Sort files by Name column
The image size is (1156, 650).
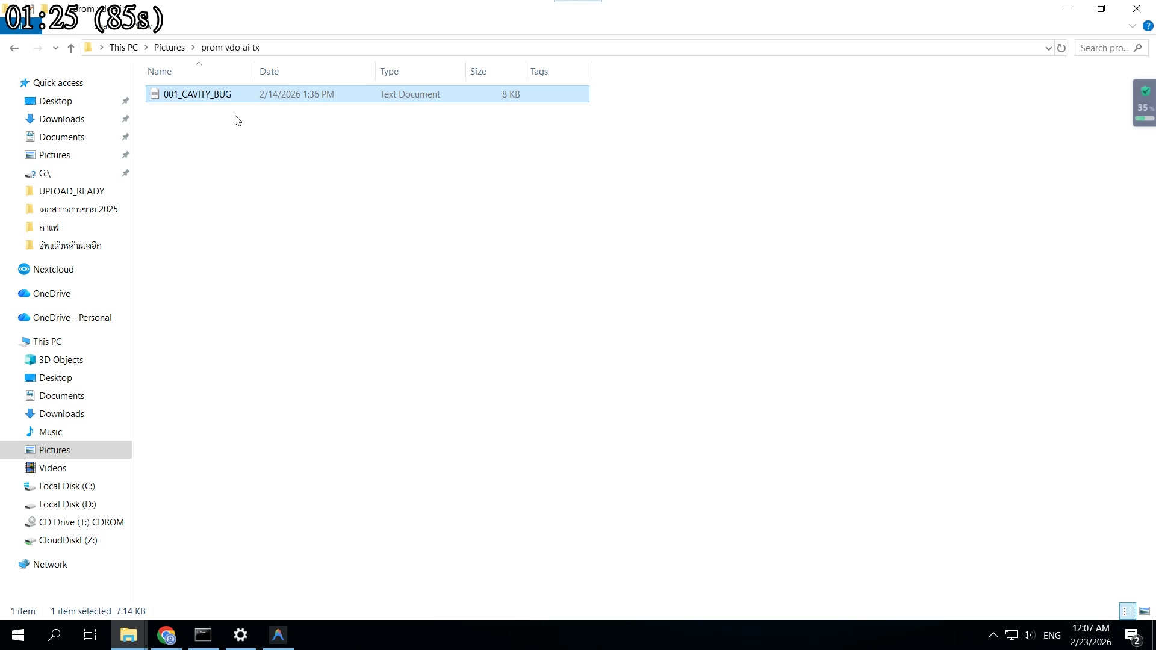[160, 71]
